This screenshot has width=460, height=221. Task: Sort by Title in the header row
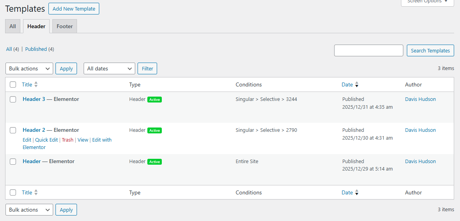tap(27, 84)
